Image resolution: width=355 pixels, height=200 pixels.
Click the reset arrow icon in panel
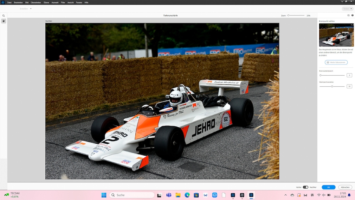pyautogui.click(x=348, y=15)
